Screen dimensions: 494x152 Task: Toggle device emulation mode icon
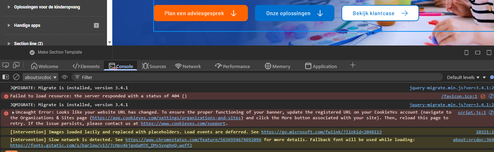(16, 66)
